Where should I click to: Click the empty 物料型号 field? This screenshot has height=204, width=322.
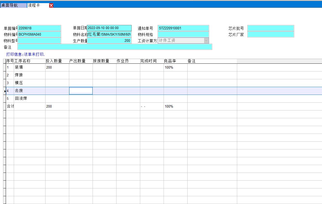[39, 41]
